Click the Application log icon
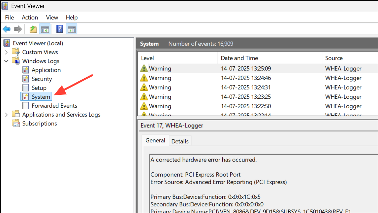 (x=25, y=70)
